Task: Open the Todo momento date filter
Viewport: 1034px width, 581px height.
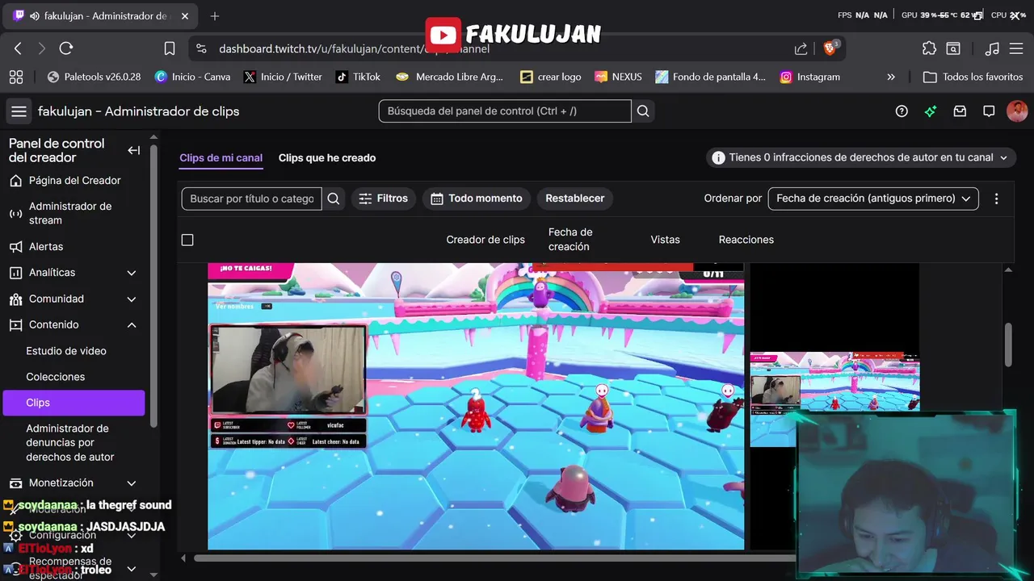Action: coord(477,199)
